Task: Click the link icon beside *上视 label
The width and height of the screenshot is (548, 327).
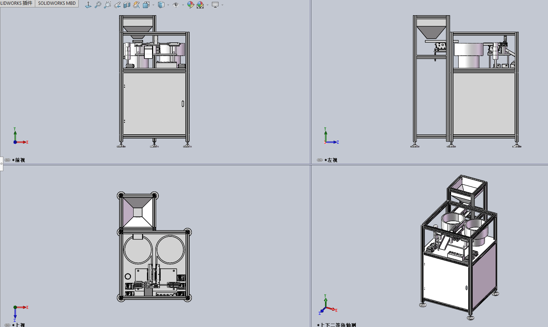Action: click(x=7, y=325)
